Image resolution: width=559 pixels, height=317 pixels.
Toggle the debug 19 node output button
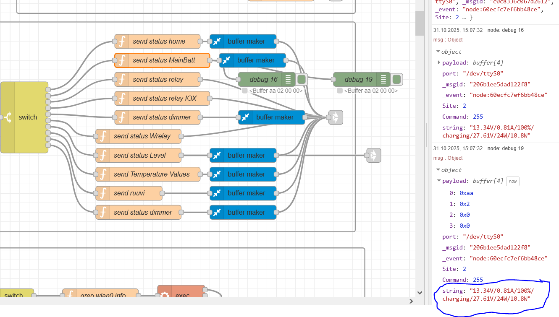397,80
